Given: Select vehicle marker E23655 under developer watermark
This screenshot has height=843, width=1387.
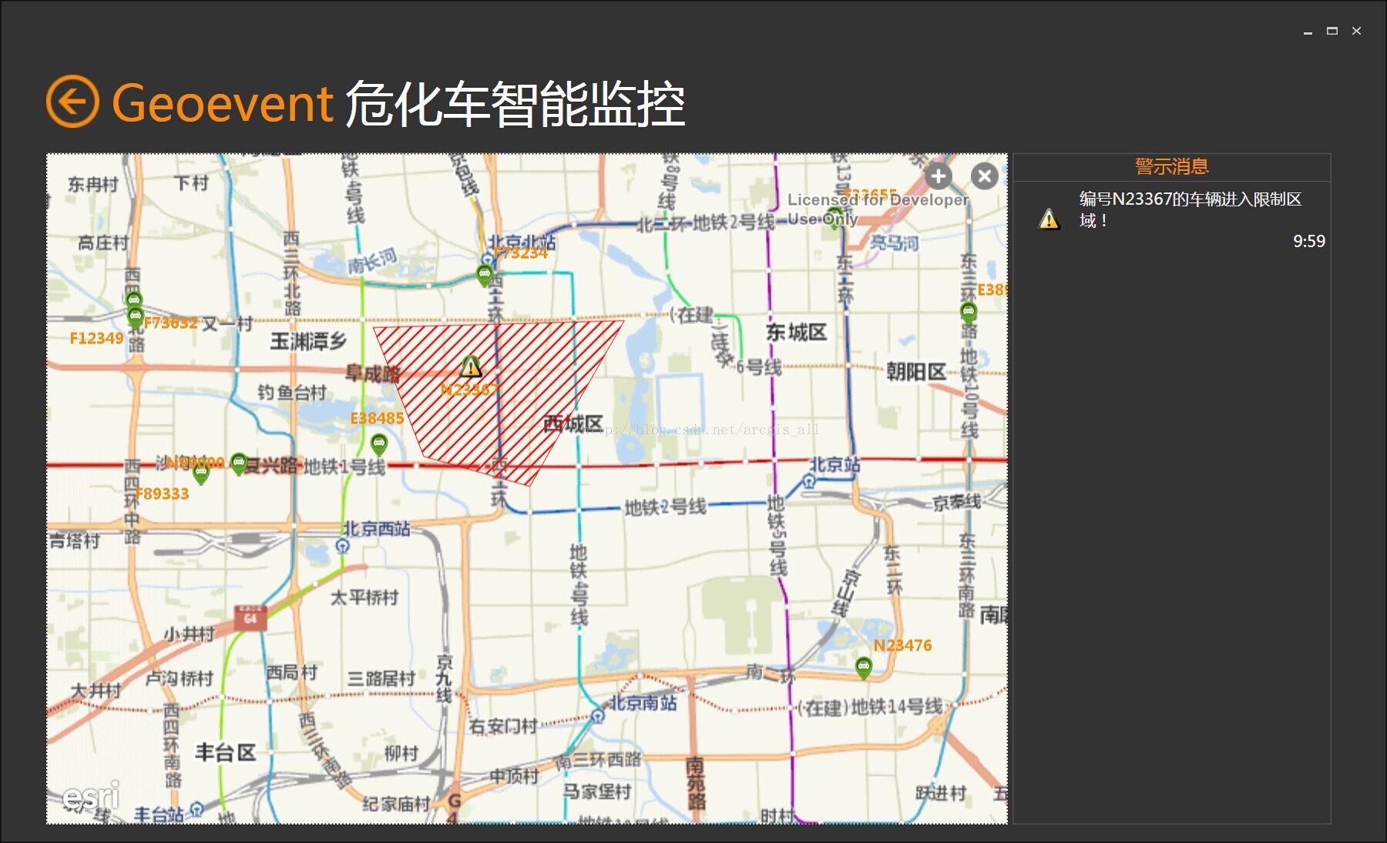Looking at the screenshot, I should tap(834, 217).
